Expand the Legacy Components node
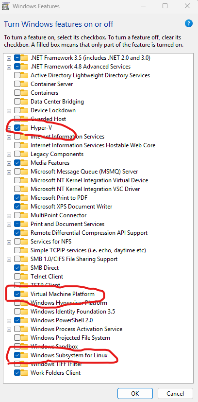The image size is (198, 402). pos(9,155)
